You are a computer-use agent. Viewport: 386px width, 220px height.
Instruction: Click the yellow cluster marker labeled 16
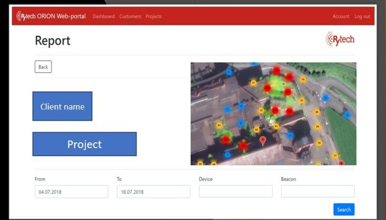[303, 79]
